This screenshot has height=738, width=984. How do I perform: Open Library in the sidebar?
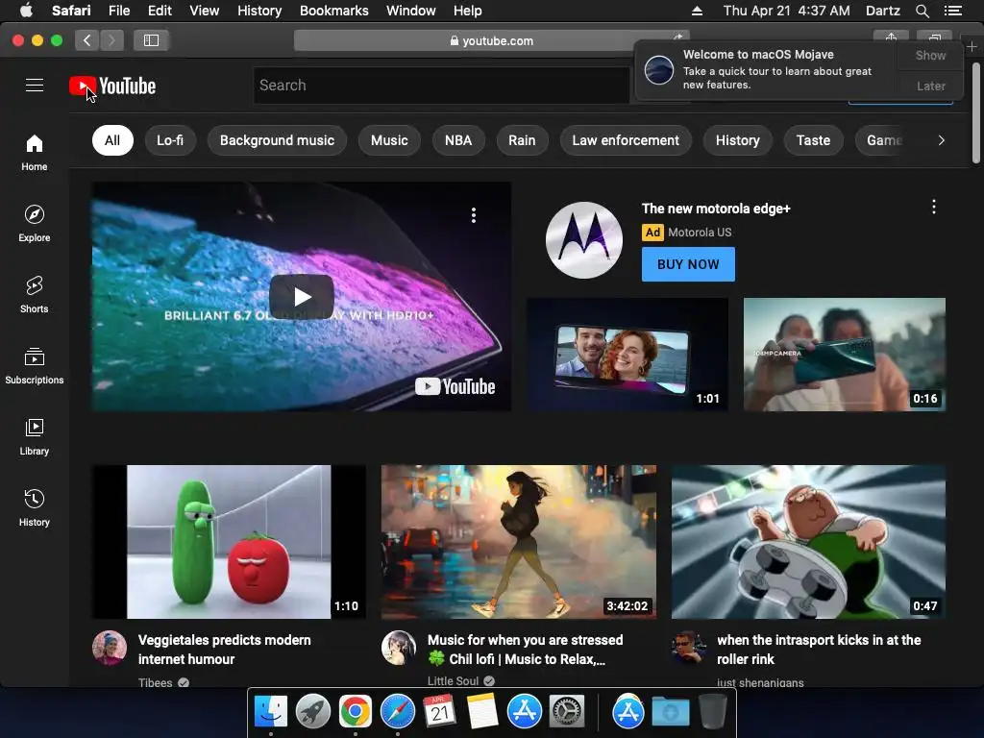pos(34,437)
